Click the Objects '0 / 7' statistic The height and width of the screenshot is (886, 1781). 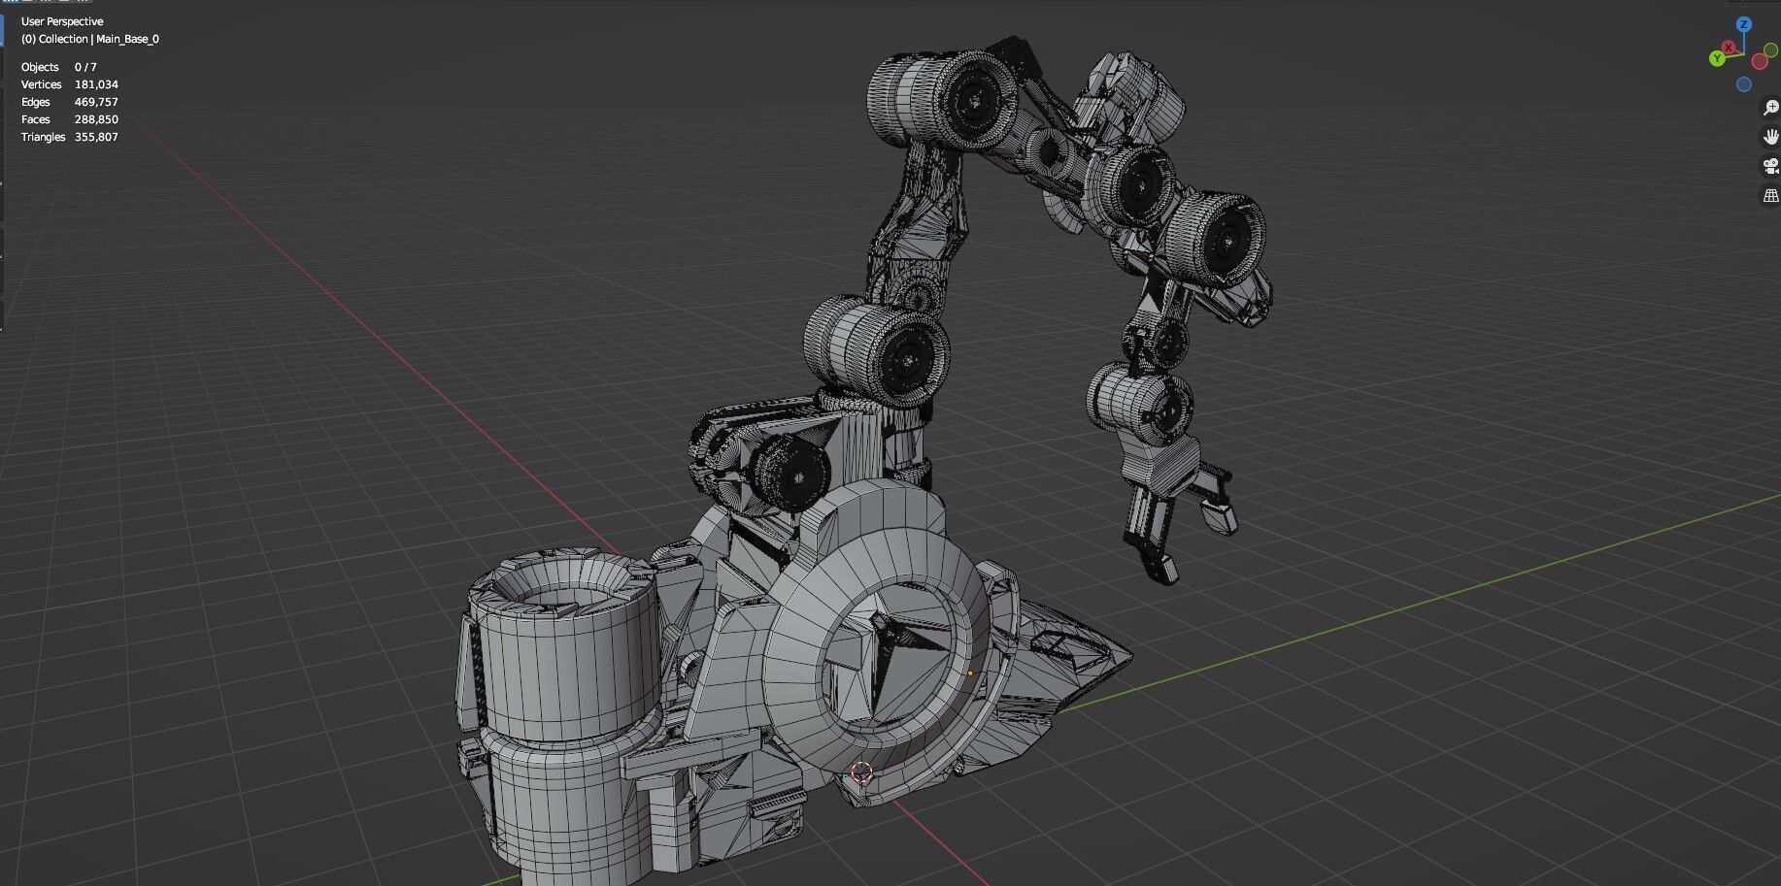click(x=85, y=67)
